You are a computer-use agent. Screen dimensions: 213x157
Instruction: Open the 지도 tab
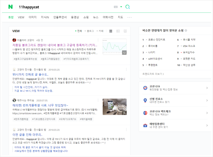120,17
